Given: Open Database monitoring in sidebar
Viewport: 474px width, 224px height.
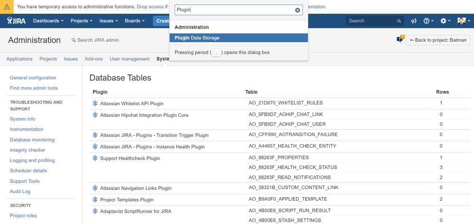Looking at the screenshot, I should (x=32, y=140).
